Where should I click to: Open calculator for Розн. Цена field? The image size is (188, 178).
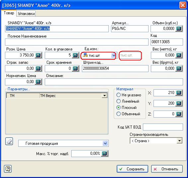coord(38,55)
